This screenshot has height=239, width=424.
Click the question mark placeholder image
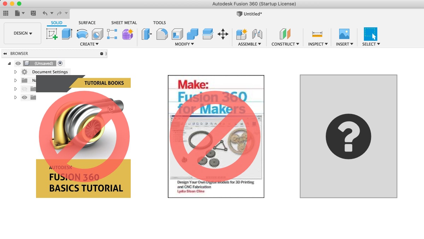coord(348,136)
